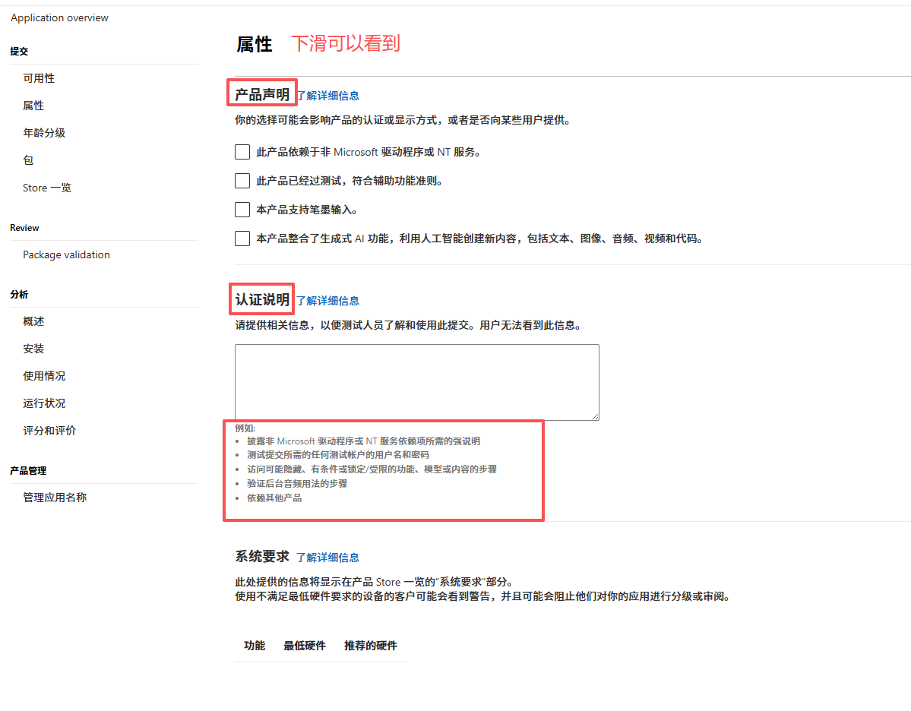Open 了解详细信息 link beside 产品声明
This screenshot has width=911, height=711.
point(327,96)
